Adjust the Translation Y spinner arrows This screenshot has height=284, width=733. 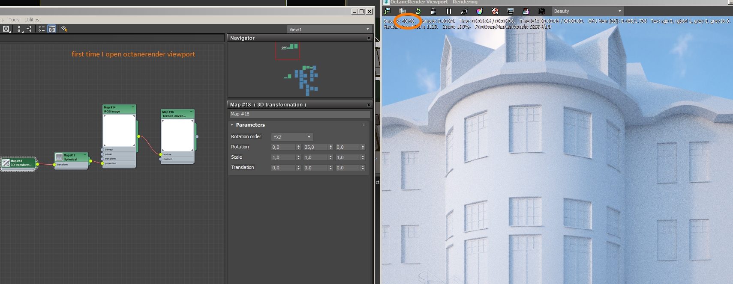[x=330, y=168]
